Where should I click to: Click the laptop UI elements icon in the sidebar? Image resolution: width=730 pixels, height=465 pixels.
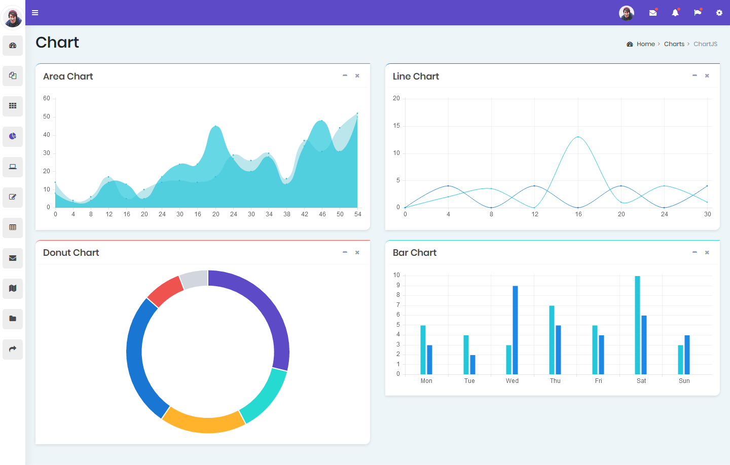click(x=13, y=167)
